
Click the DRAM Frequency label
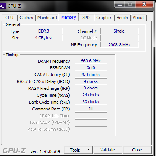(54, 61)
